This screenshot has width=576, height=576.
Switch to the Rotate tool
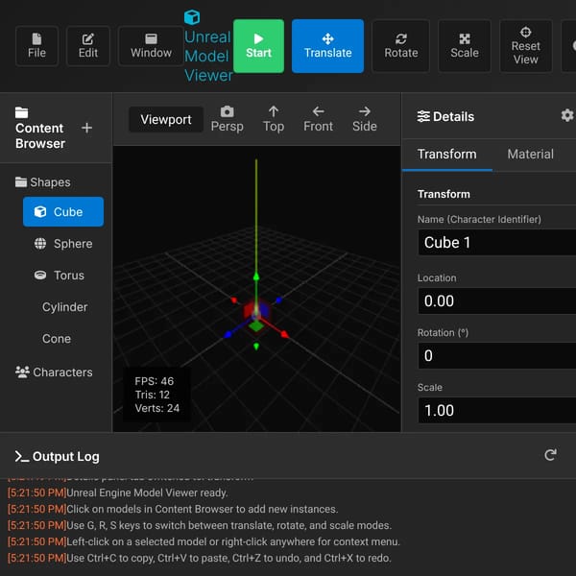coord(400,46)
